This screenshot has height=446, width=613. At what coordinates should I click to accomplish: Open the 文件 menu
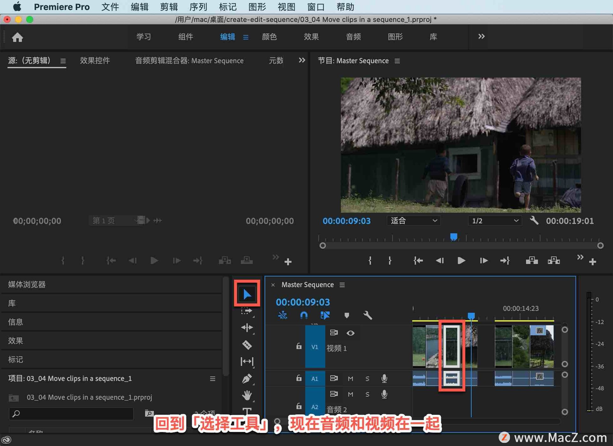tap(110, 7)
